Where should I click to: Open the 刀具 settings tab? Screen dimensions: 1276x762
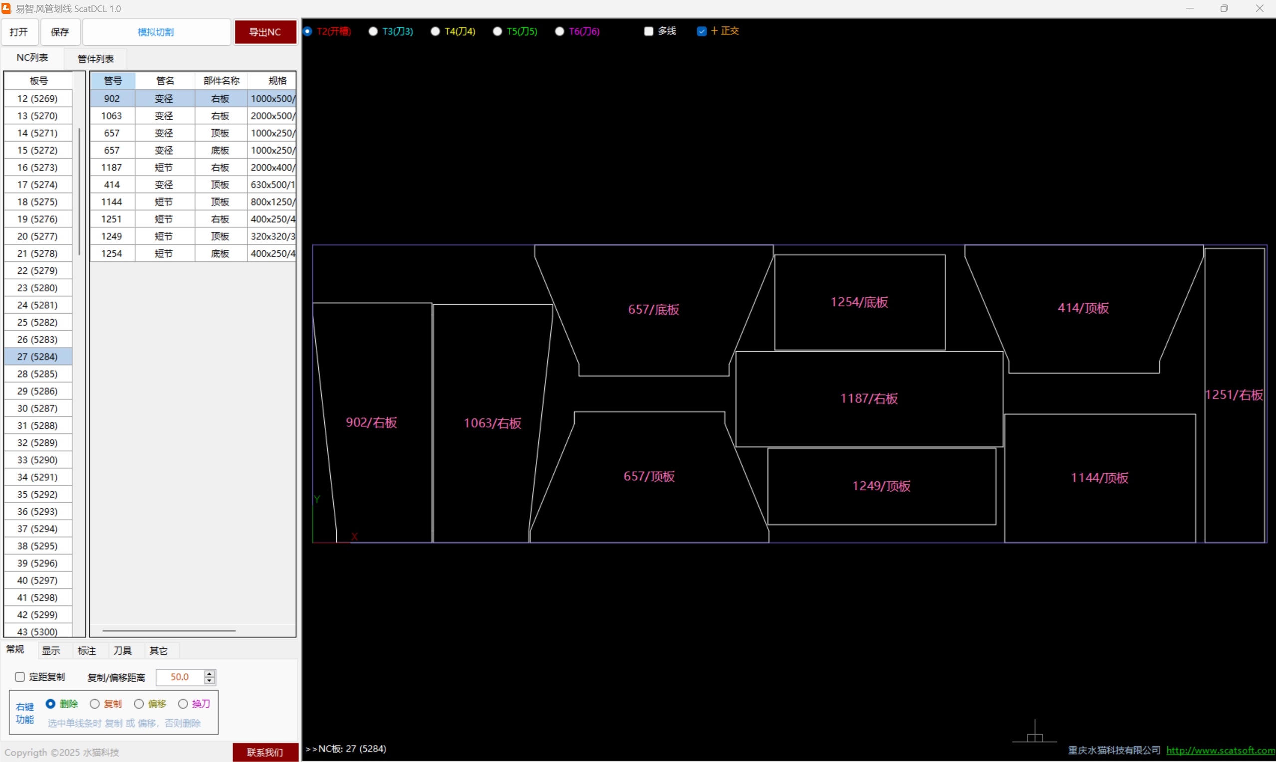122,651
